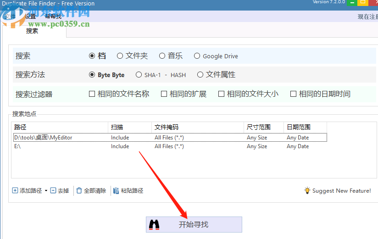Click All Files (*.*) in MyEditor row
378x239 pixels.
(169, 138)
